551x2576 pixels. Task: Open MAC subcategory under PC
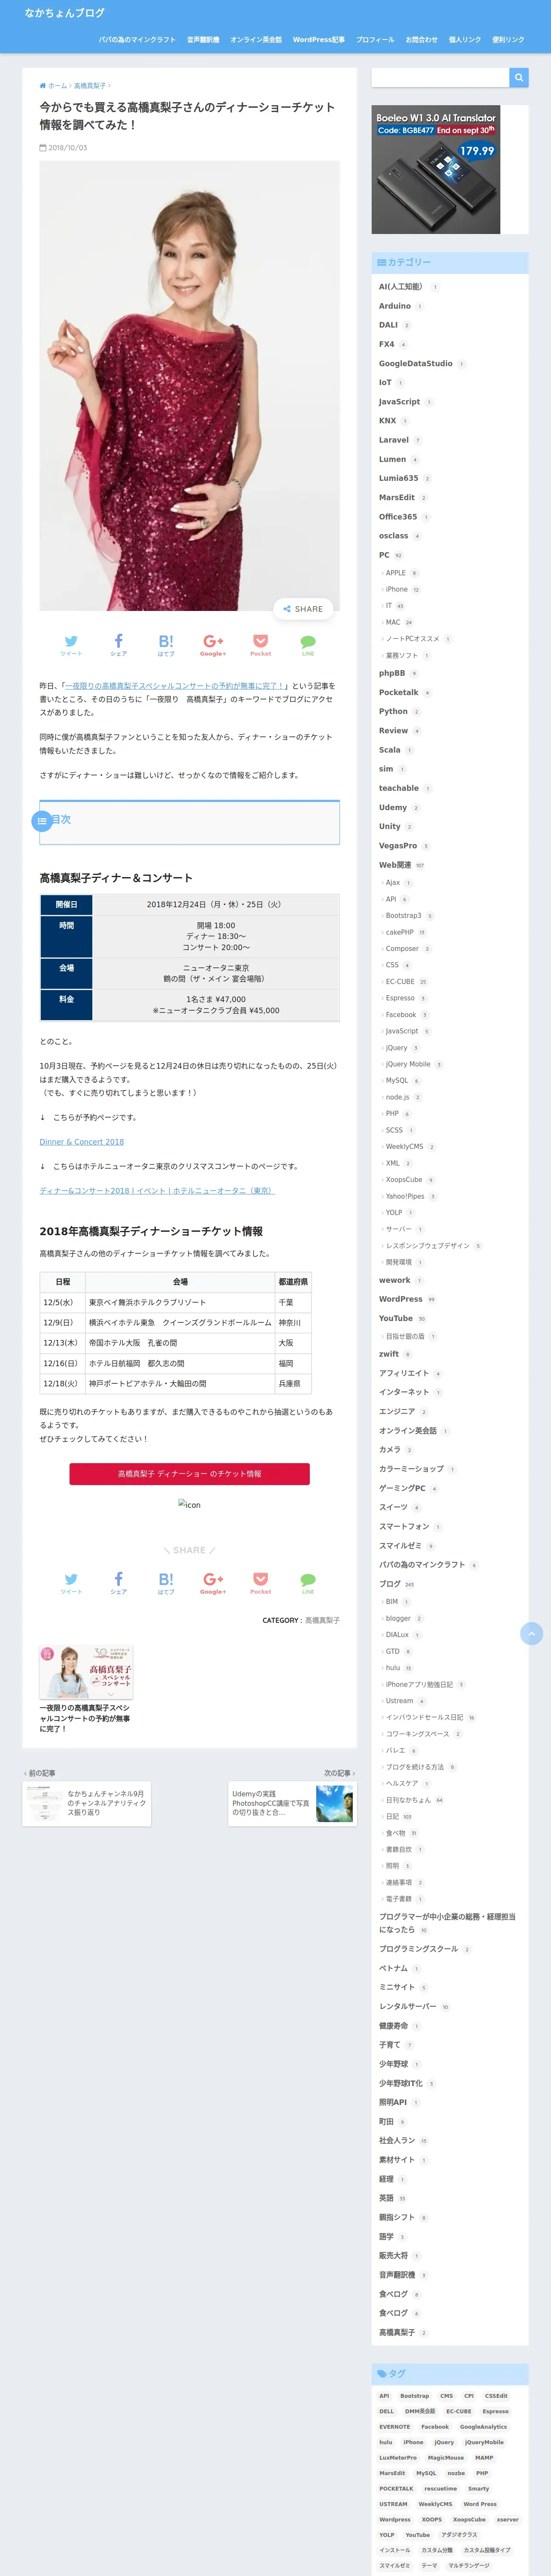point(393,622)
